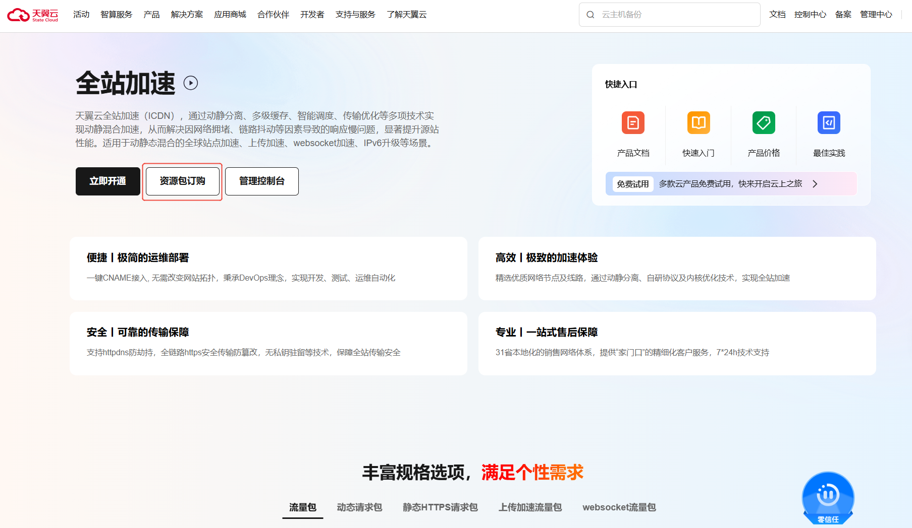Click the 便捷丨极简的运维部署 card title
The image size is (912, 528).
click(138, 257)
